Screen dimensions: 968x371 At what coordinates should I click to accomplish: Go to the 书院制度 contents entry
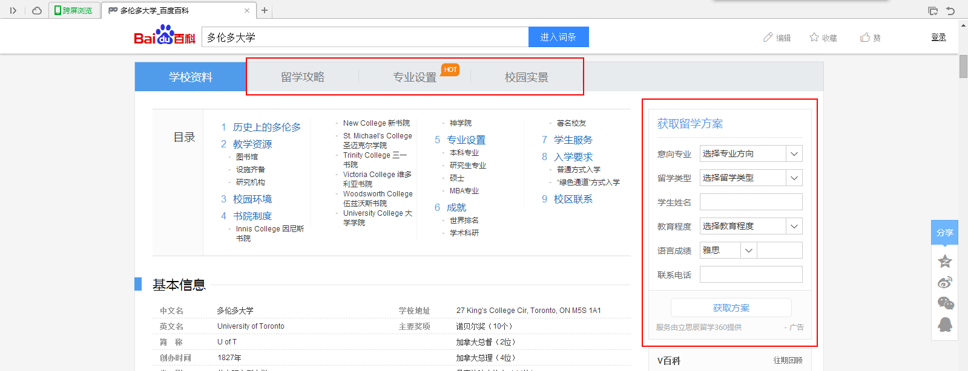[x=252, y=216]
